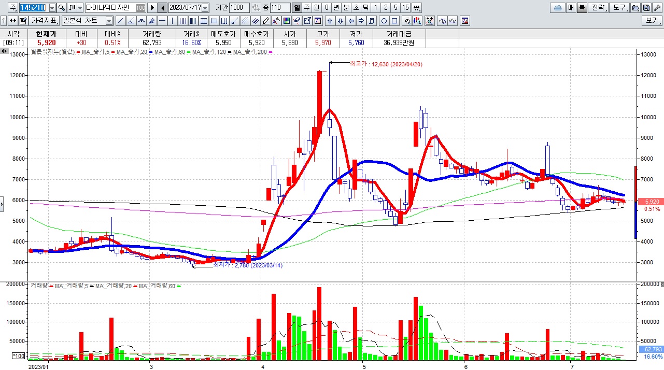Click the 최저가 2,780 low annotation

pos(248,265)
